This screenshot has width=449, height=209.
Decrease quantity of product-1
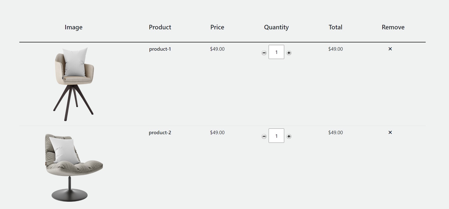264,53
